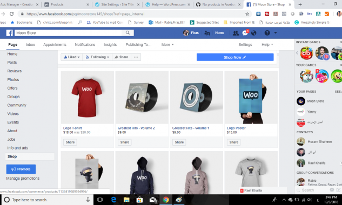The height and width of the screenshot is (205, 342).
Task: Share Greatest Hits - Volume 1
Action: coord(179,142)
